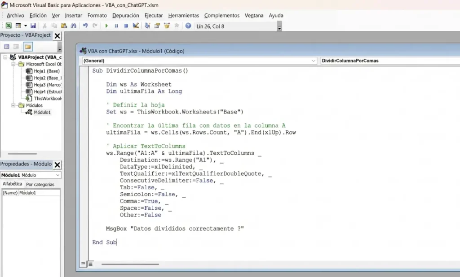Click the Toolbox icon in toolbar

(x=176, y=26)
